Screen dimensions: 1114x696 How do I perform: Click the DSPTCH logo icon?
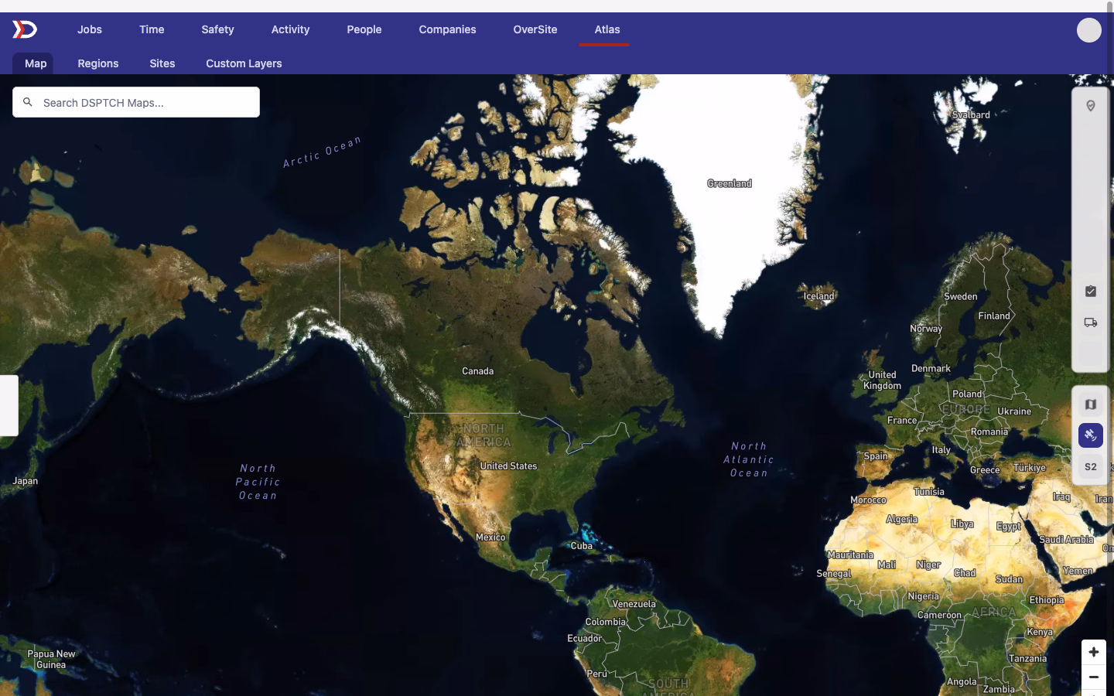[25, 29]
